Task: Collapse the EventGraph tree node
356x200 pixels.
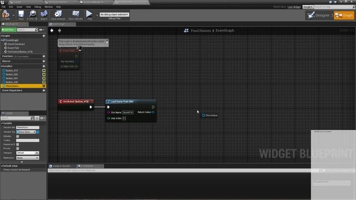Action: [2, 40]
